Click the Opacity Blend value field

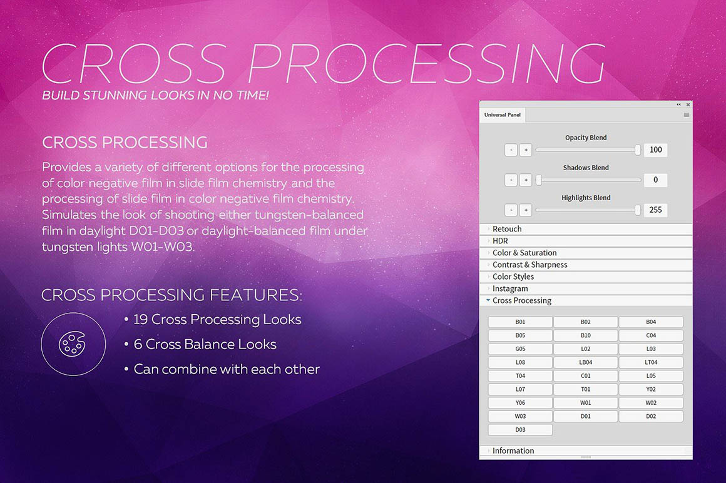[x=655, y=150]
